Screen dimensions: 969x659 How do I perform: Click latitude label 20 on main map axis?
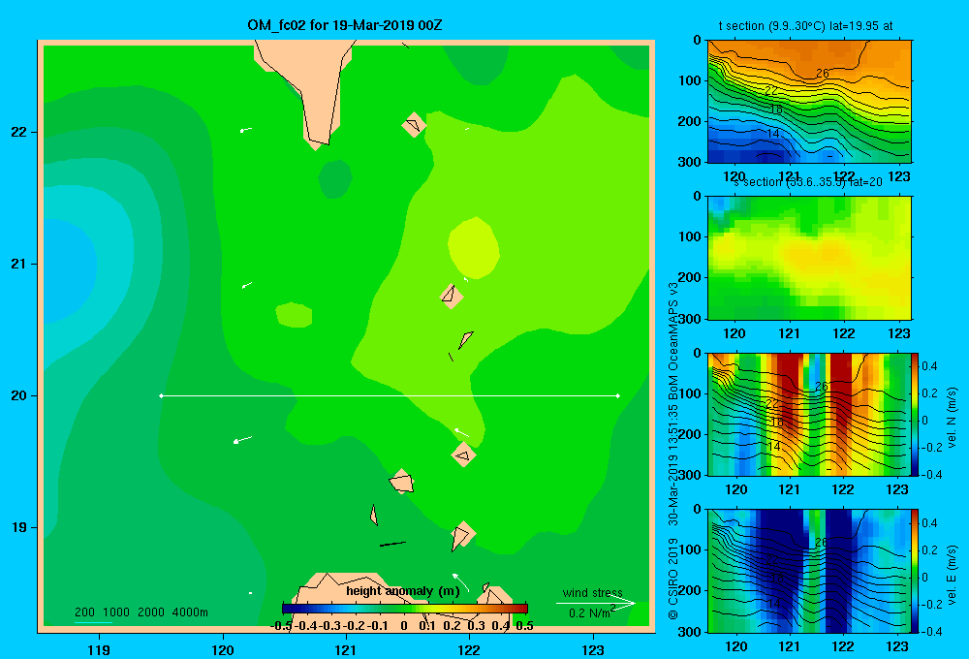click(x=18, y=395)
